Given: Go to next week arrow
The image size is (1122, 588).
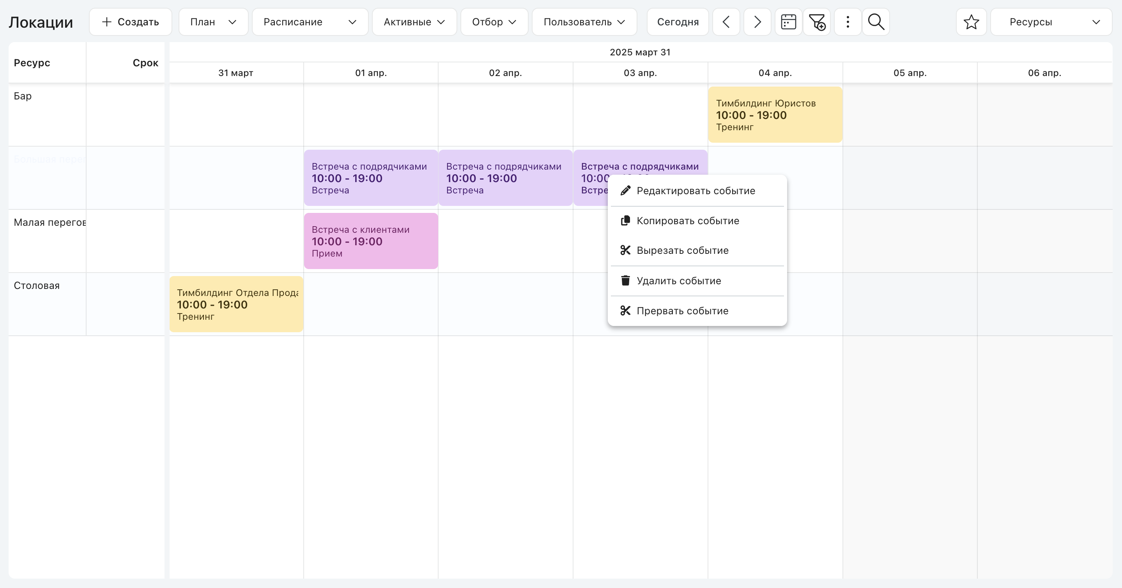Looking at the screenshot, I should (x=757, y=22).
